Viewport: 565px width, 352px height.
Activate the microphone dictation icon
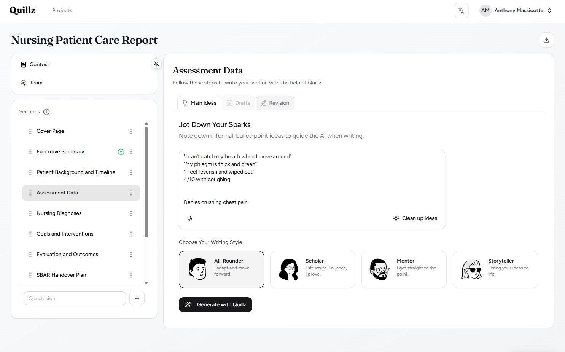point(189,218)
